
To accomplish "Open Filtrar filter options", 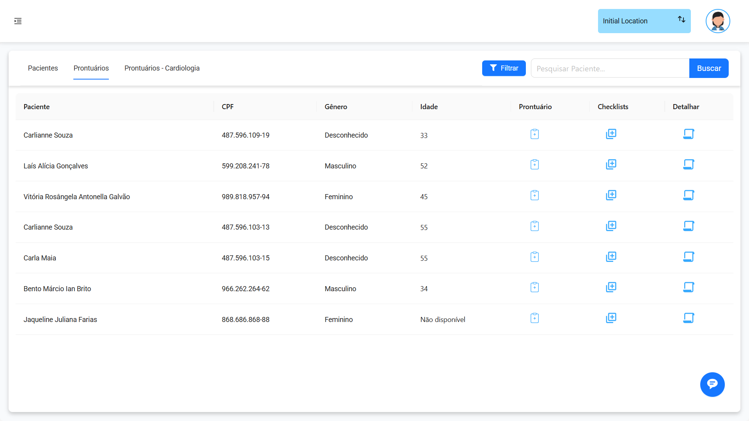I will pyautogui.click(x=504, y=68).
